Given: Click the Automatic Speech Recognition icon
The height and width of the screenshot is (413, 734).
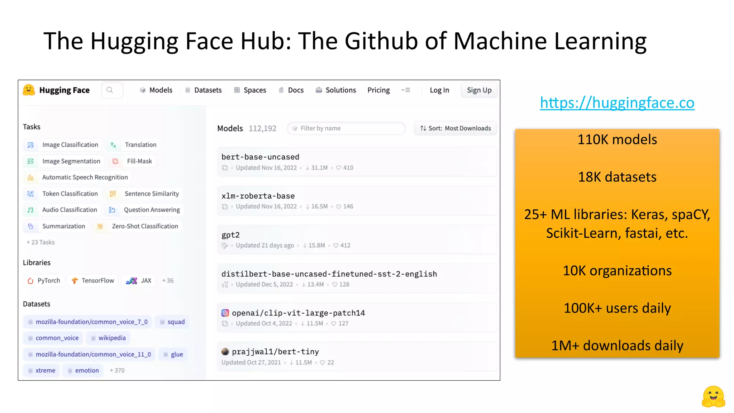Looking at the screenshot, I should coord(30,177).
